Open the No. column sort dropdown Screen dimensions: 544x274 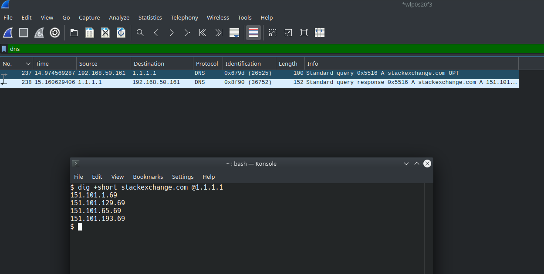(28, 63)
